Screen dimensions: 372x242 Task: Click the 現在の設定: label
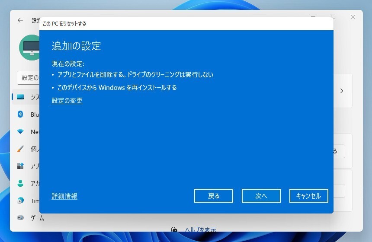click(68, 64)
